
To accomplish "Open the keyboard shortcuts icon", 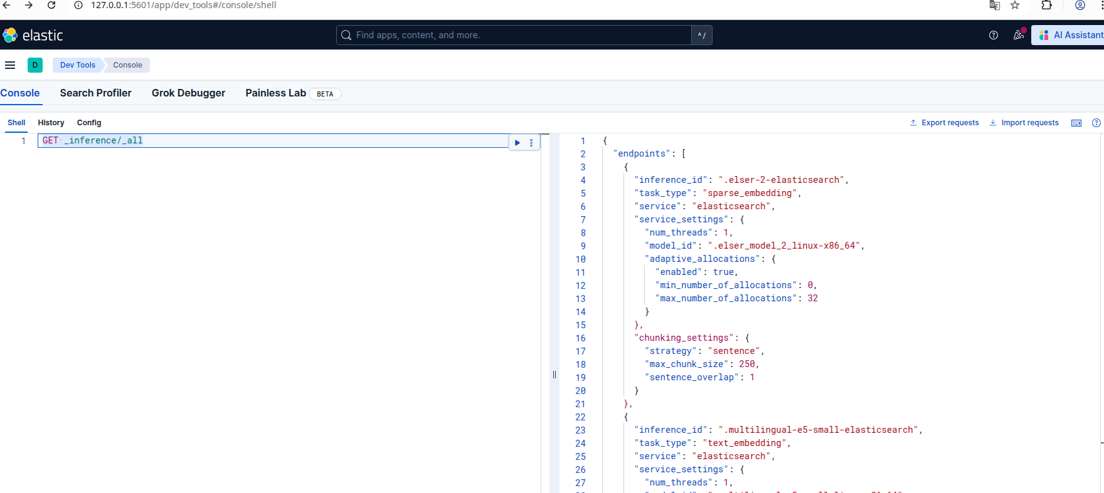I will [1076, 123].
